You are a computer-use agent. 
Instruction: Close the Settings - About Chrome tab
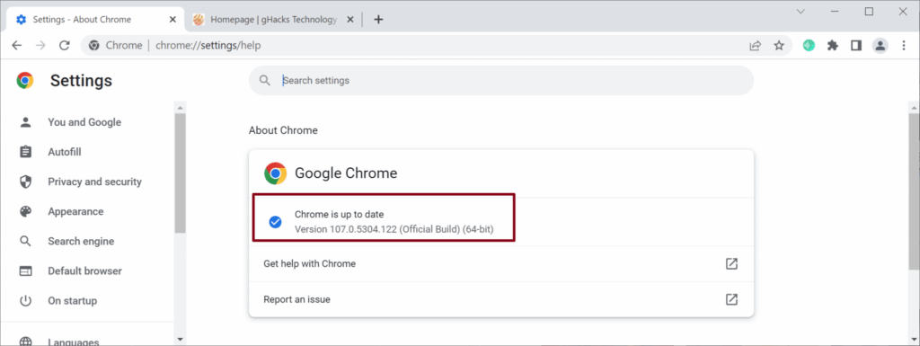(172, 20)
